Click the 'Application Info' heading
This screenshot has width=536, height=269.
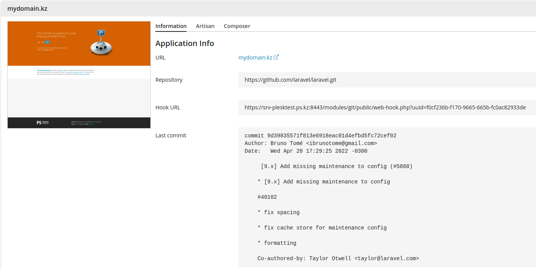coord(185,43)
